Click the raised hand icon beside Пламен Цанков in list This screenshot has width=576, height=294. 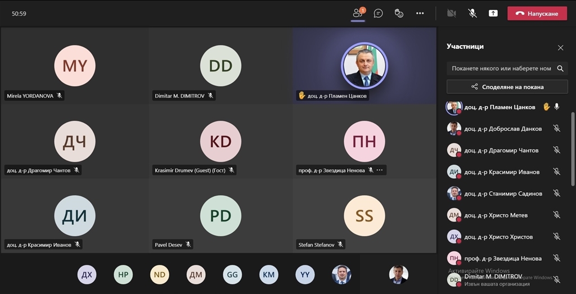[x=546, y=107]
